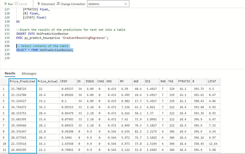Select the TAX column header
245x154 pixels.
tap(172, 81)
